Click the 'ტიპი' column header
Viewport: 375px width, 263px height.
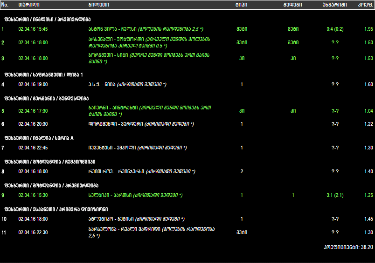241,5
